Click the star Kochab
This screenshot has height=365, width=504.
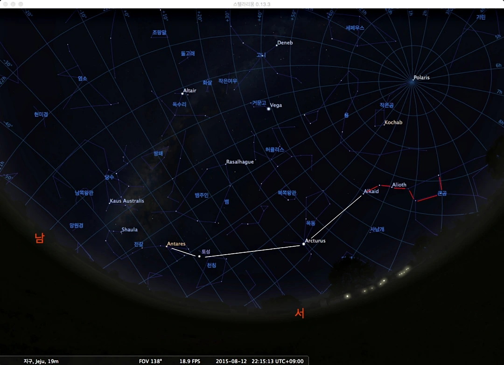pos(384,125)
